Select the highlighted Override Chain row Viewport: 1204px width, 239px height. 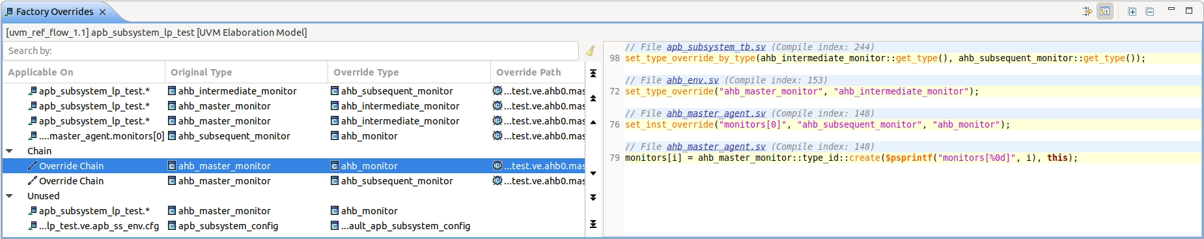294,166
